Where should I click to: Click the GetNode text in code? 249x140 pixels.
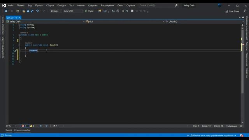coord(33,51)
